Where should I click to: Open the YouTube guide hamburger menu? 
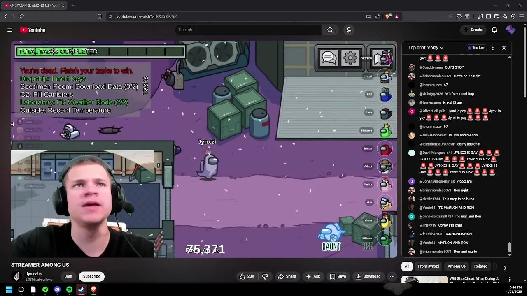10,30
